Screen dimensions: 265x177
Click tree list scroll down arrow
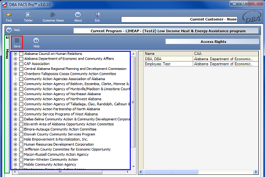pos(133,167)
